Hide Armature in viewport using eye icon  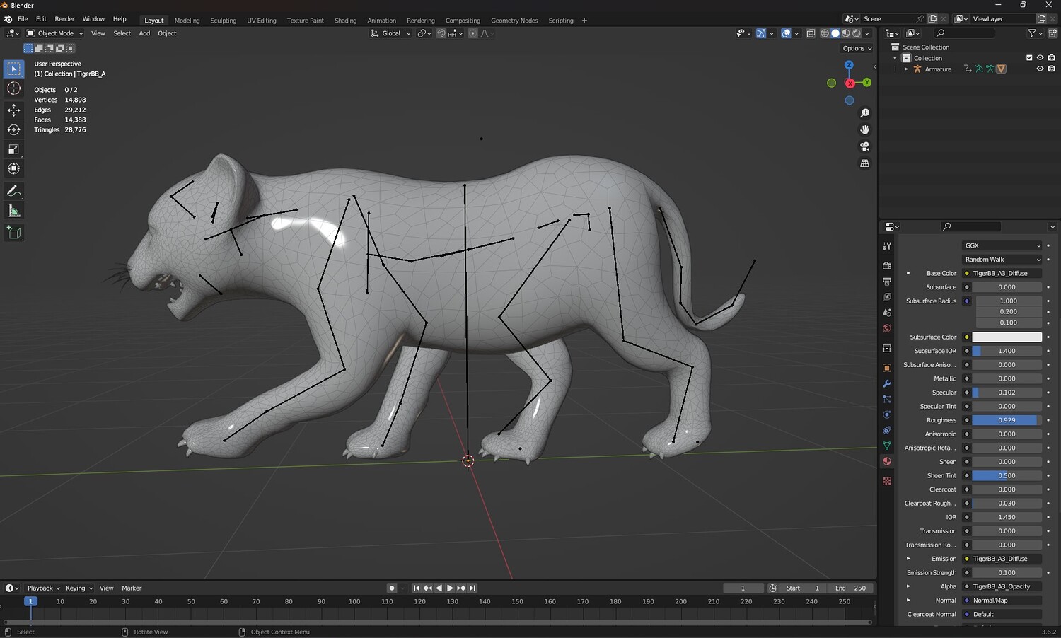tap(1040, 69)
